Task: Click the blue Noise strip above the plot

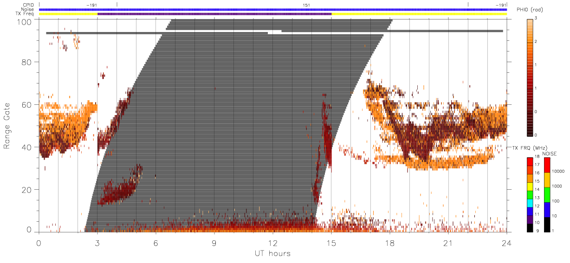Action: coord(272,9)
